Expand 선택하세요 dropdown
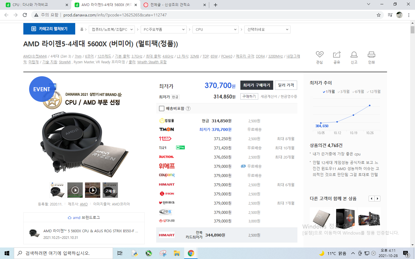 click(x=267, y=29)
